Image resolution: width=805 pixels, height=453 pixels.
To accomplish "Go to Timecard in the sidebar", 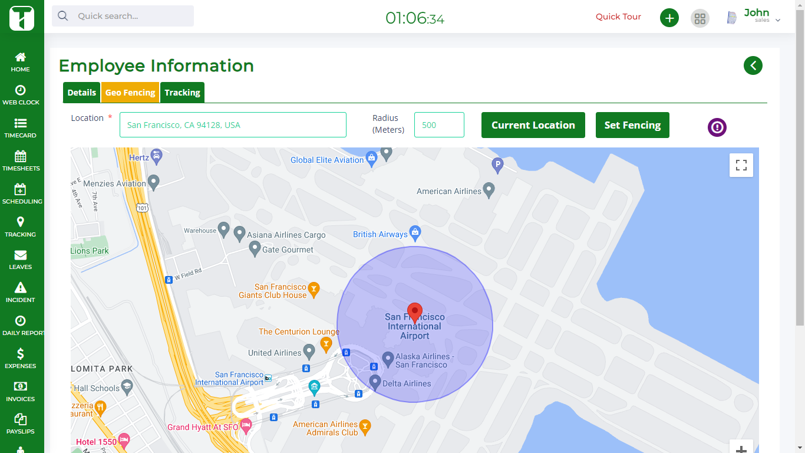I will point(21,128).
